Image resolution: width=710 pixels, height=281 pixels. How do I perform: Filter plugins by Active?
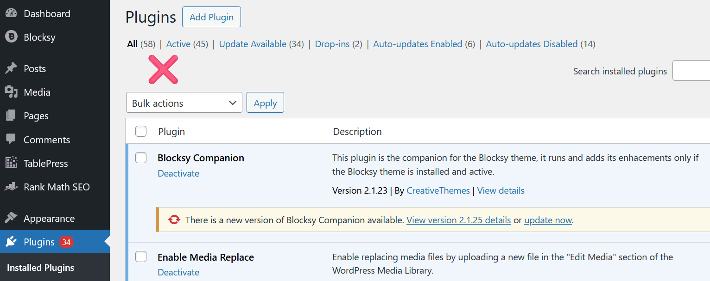pyautogui.click(x=178, y=44)
